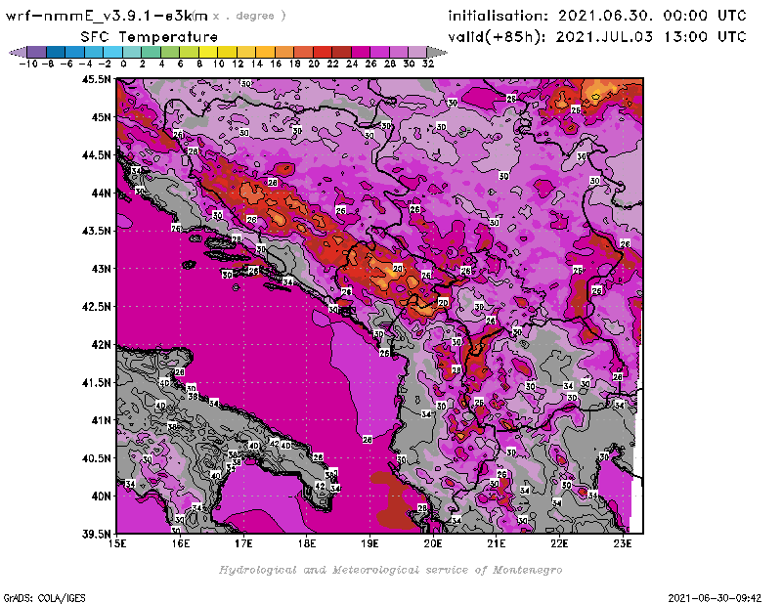Viewport: 782px width, 604px height.
Task: Click the '14' value under the color legend
Action: click(x=257, y=64)
